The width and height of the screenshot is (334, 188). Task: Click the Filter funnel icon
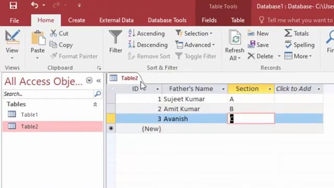click(x=115, y=37)
